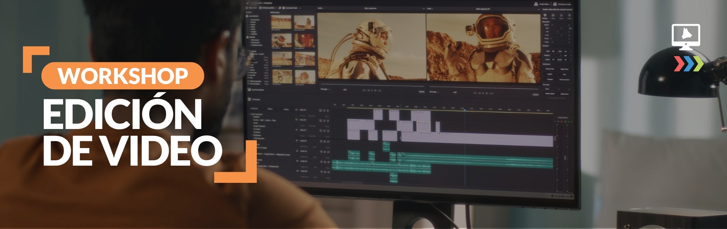The width and height of the screenshot is (727, 229).
Task: Select the first thumbnail in the media library
Action: 281,23
